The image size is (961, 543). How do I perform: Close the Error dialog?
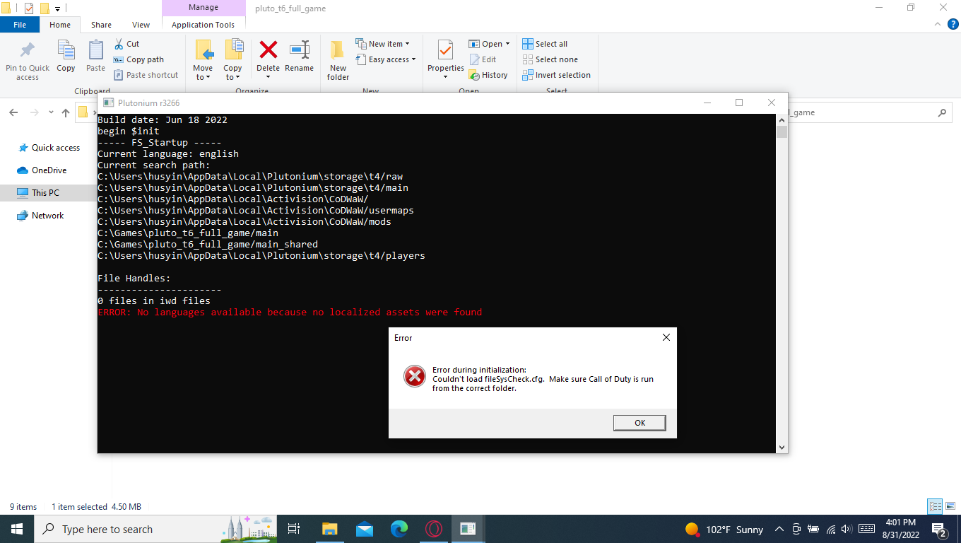(666, 338)
